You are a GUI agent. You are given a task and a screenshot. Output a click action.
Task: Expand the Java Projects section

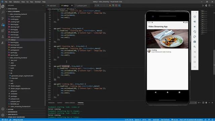[13, 114]
